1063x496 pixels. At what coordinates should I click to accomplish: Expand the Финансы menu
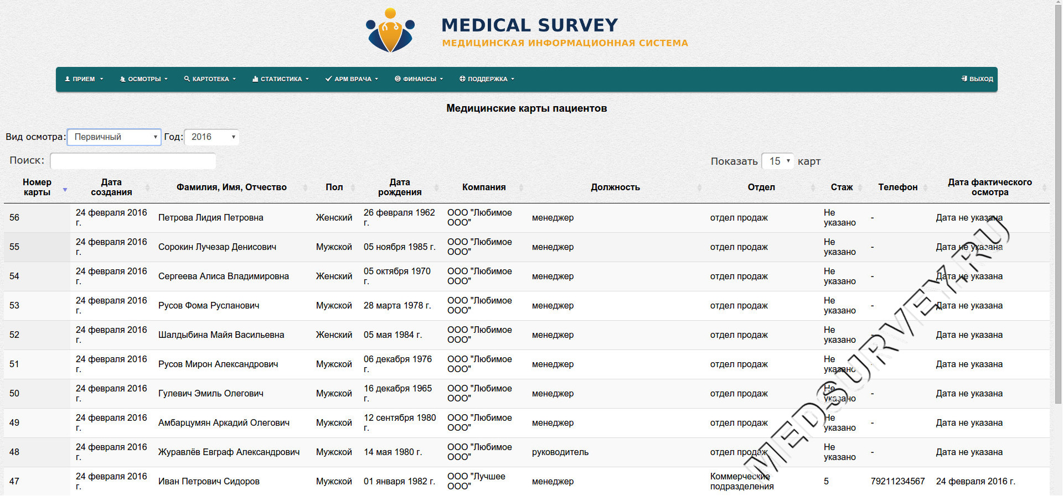point(419,79)
